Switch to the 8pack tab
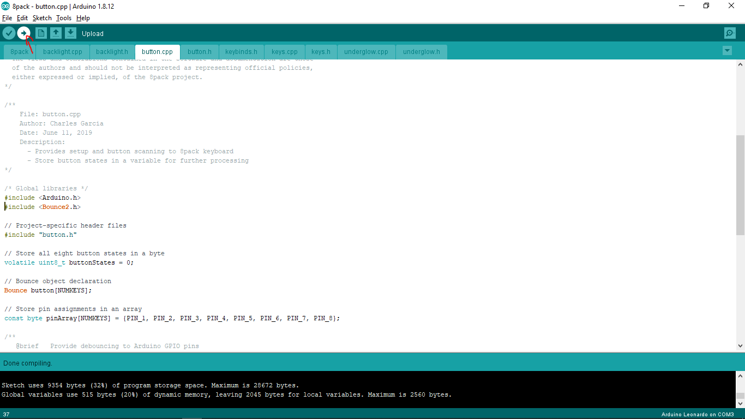Viewport: 745px width, 419px height. (x=20, y=52)
